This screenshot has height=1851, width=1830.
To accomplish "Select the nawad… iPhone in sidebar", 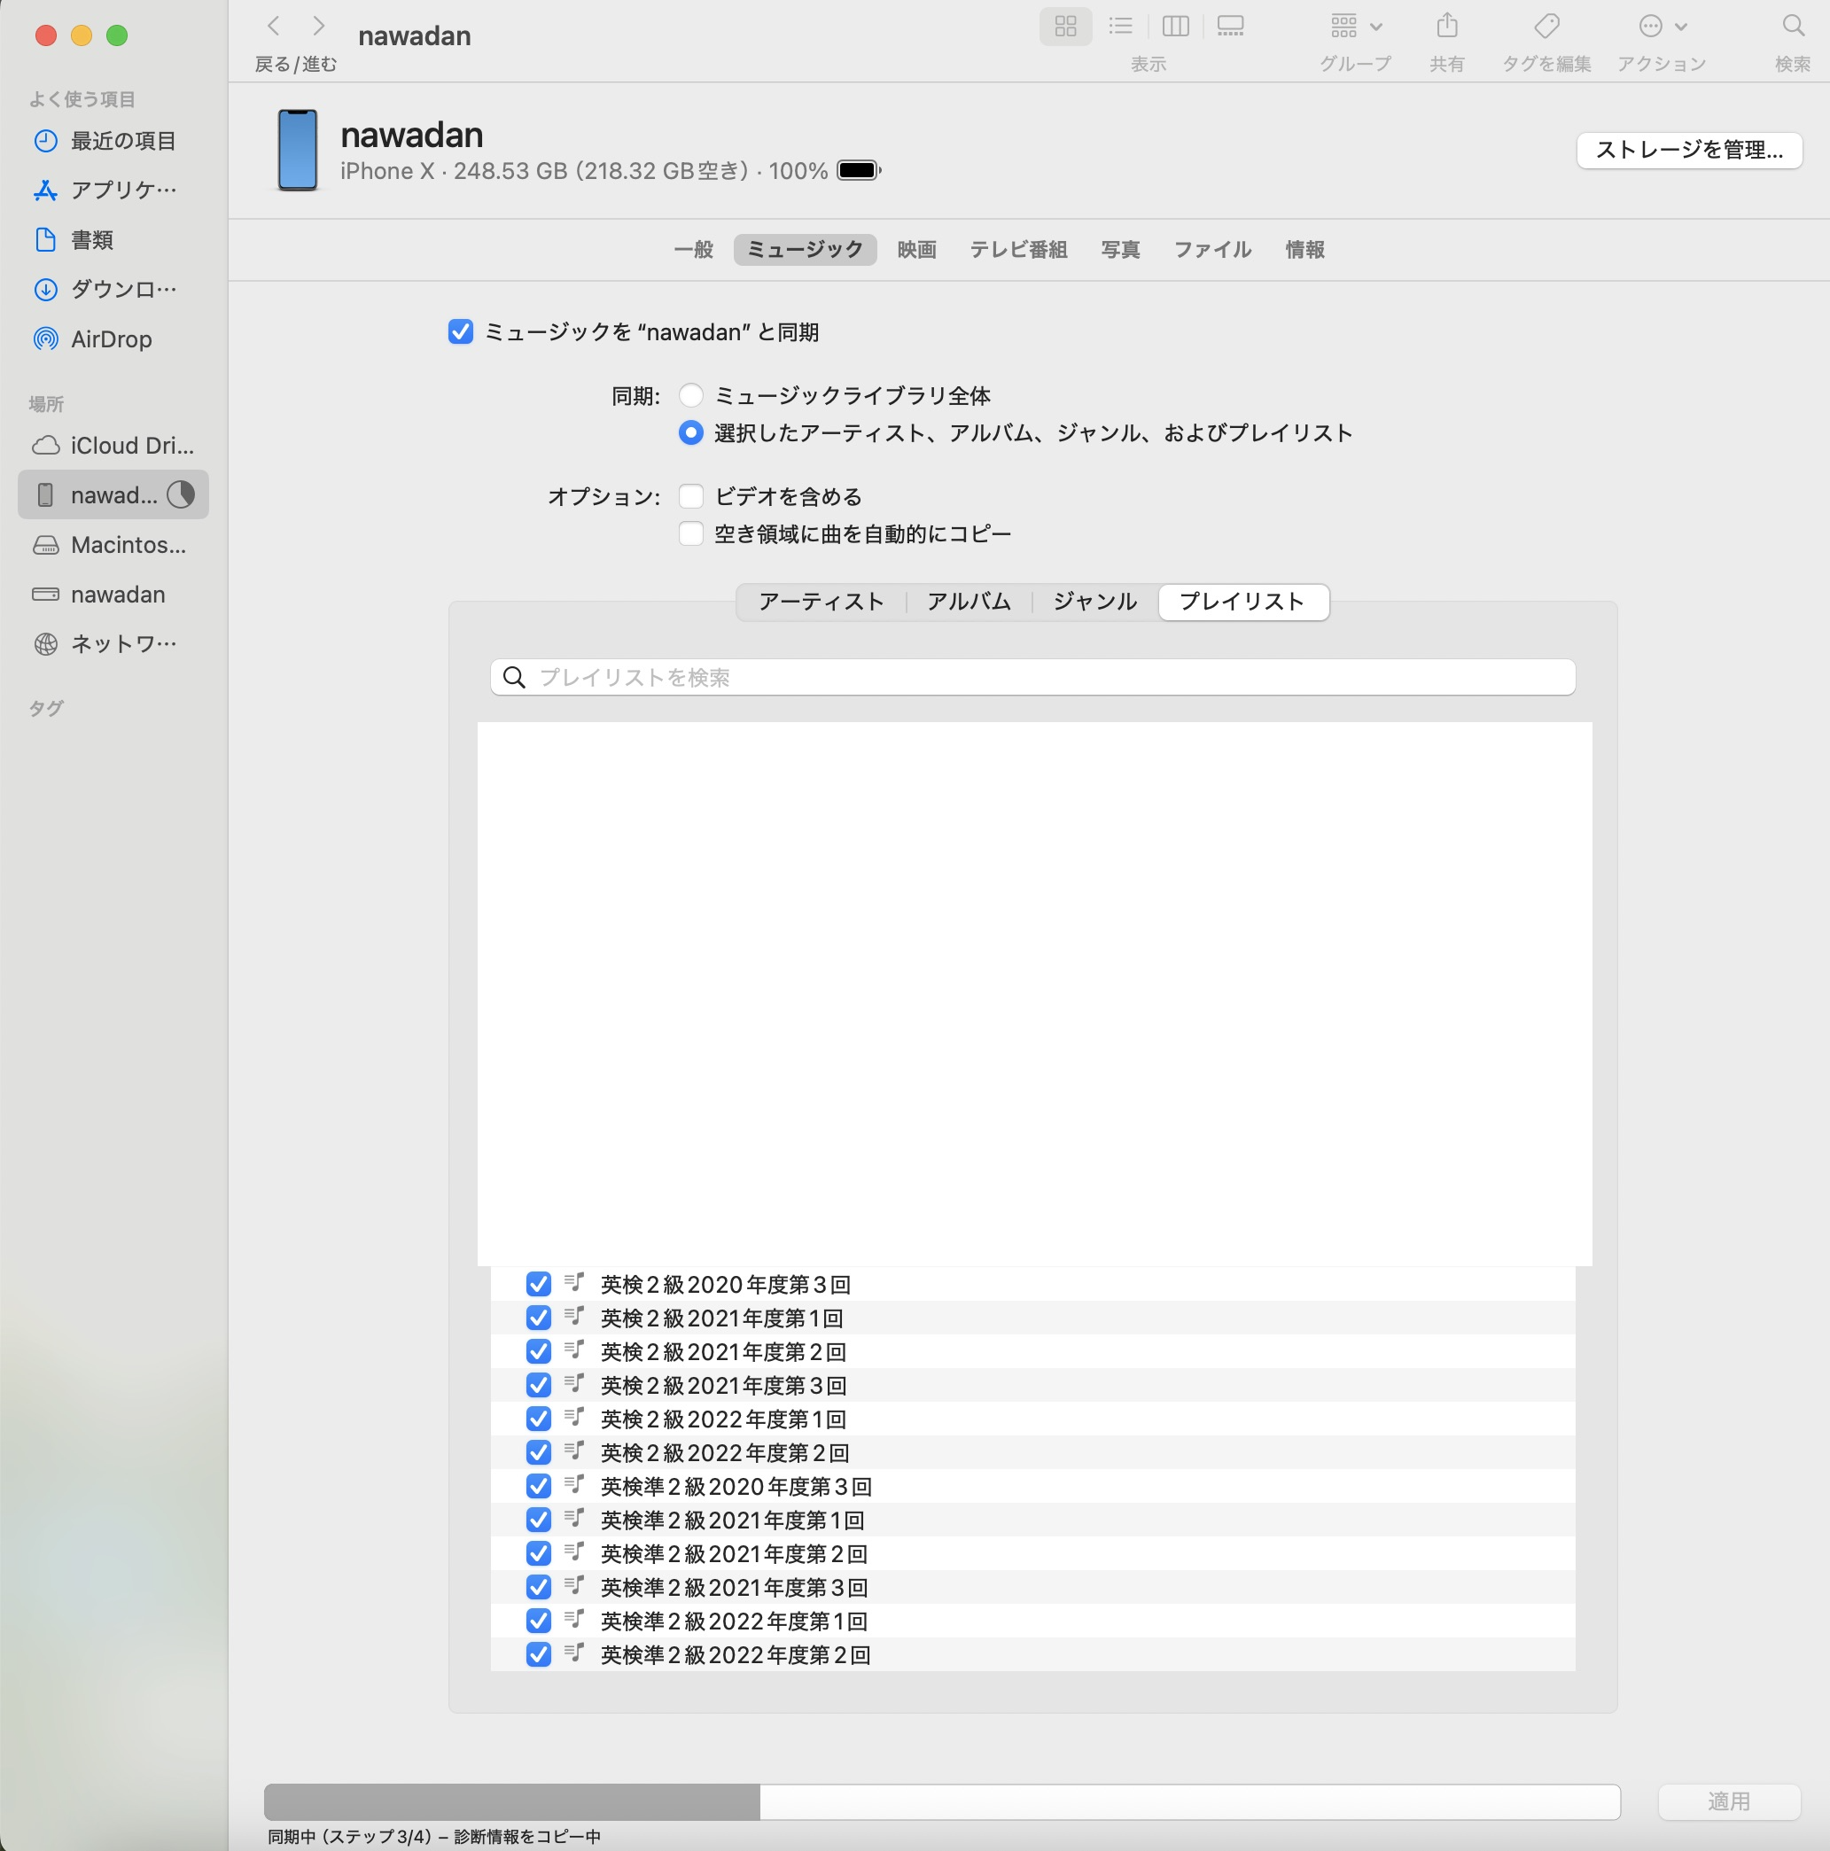I will (113, 495).
